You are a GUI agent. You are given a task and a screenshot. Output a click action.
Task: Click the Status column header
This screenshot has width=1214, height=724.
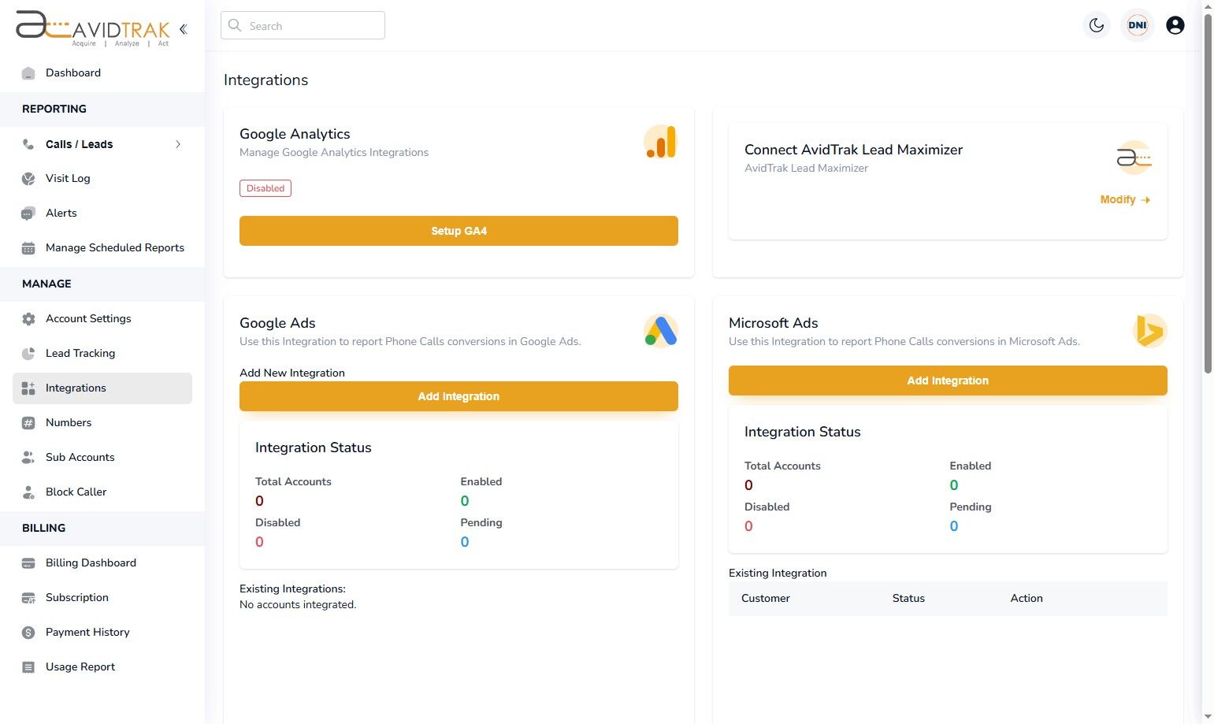pyautogui.click(x=908, y=599)
